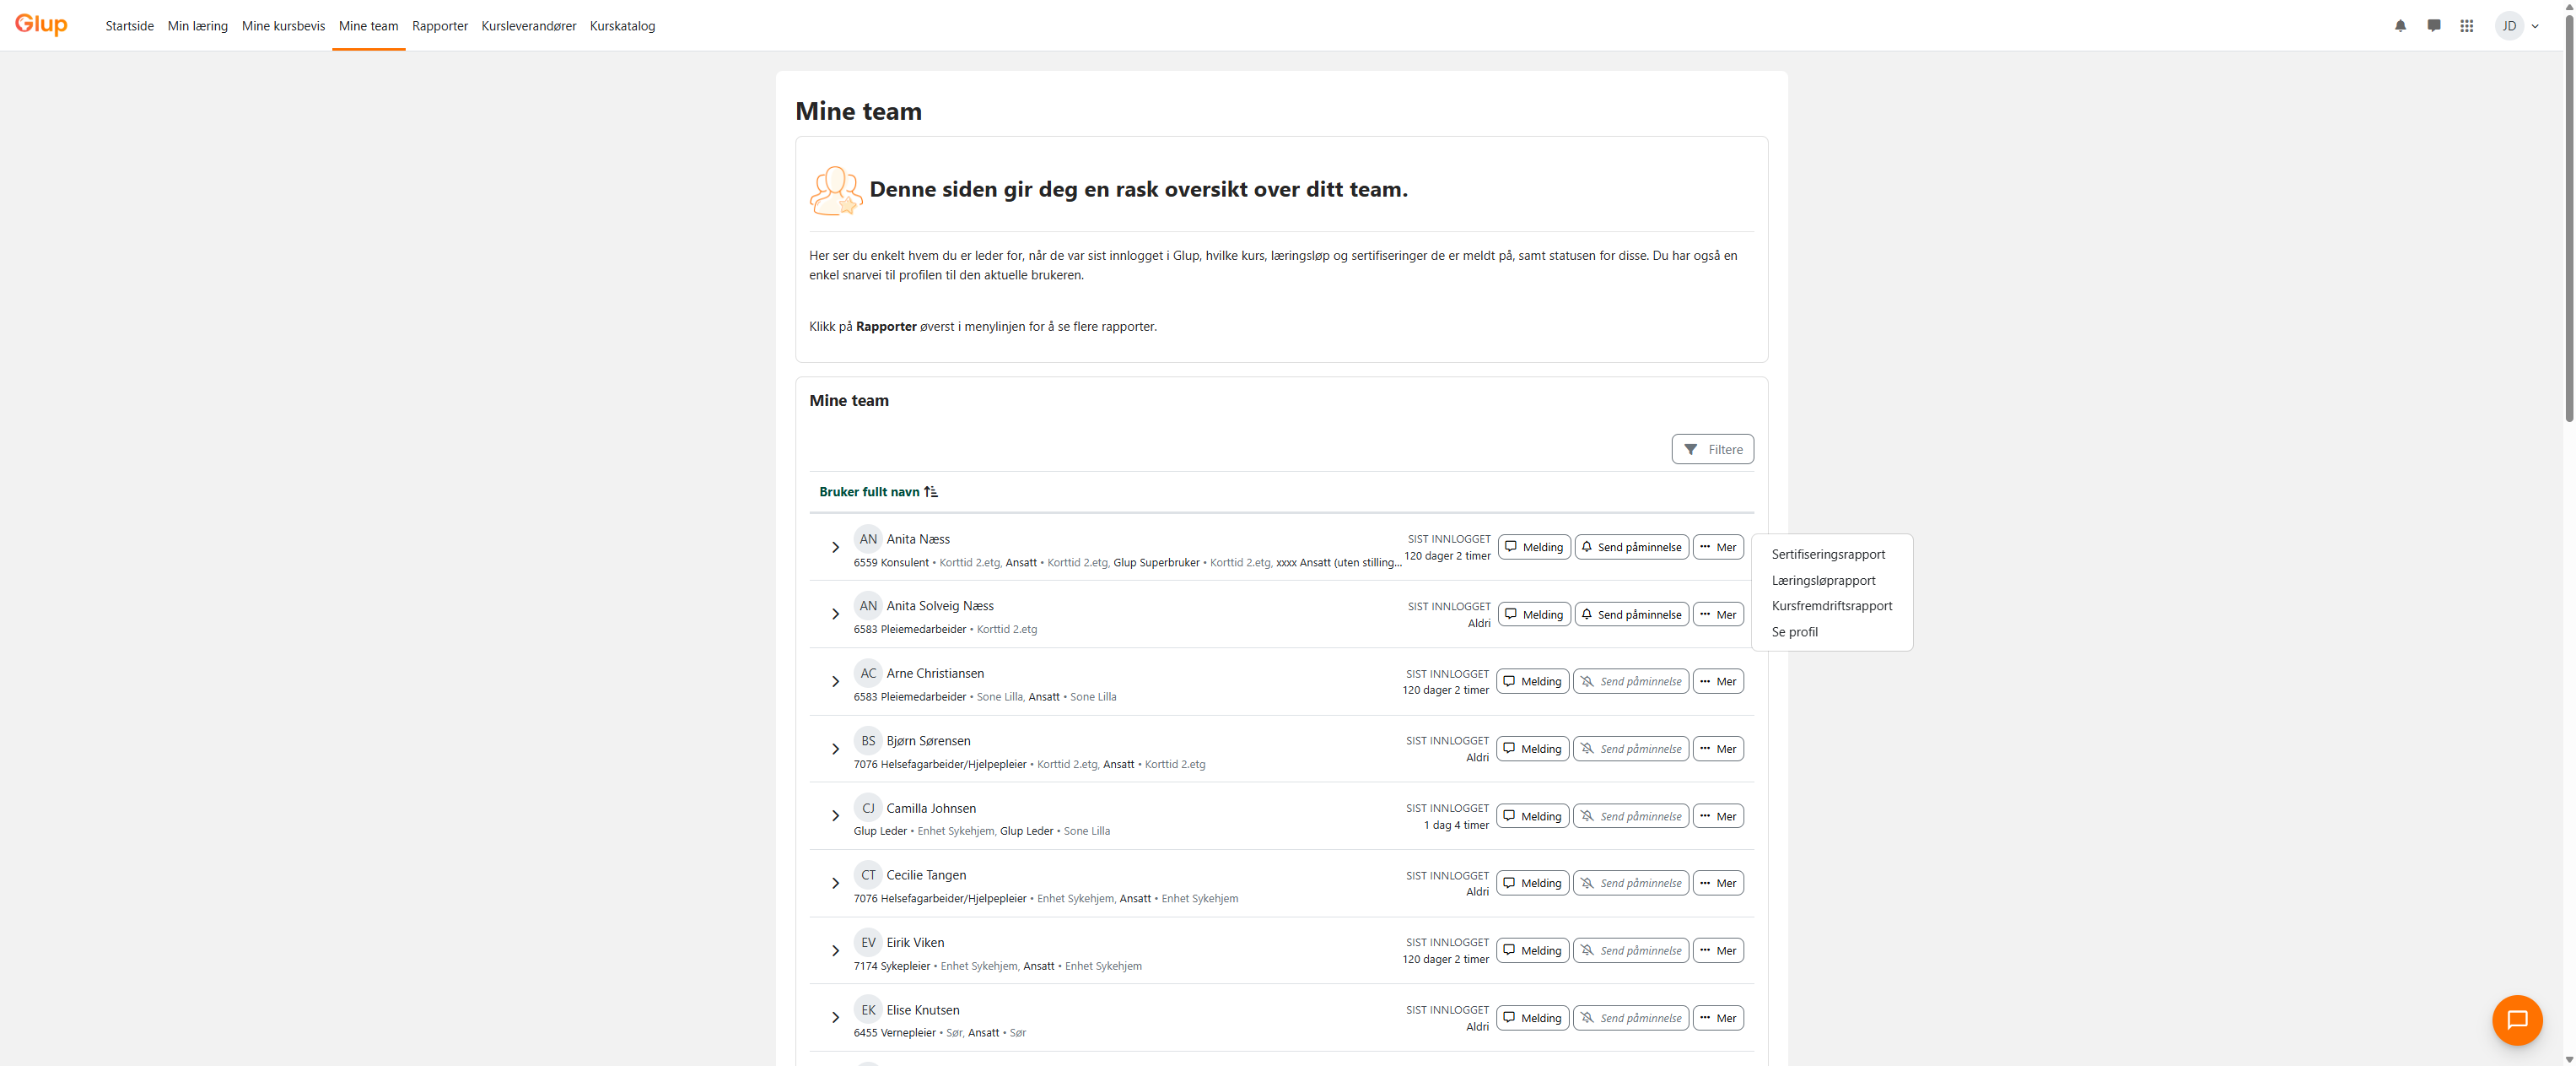Screen dimensions: 2576x1066
Task: Switch to the Startside tab
Action: point(130,26)
